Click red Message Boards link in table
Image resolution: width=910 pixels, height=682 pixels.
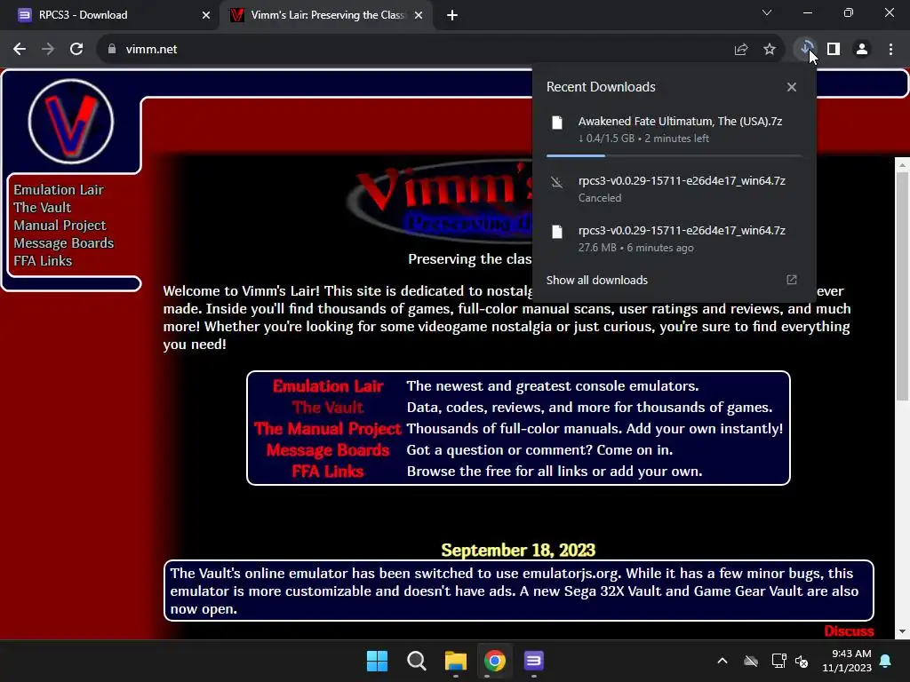click(x=328, y=450)
